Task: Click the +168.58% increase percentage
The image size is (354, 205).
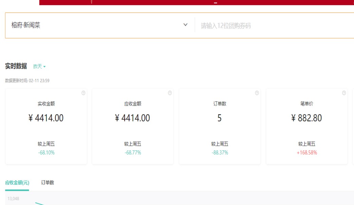Action: (307, 153)
